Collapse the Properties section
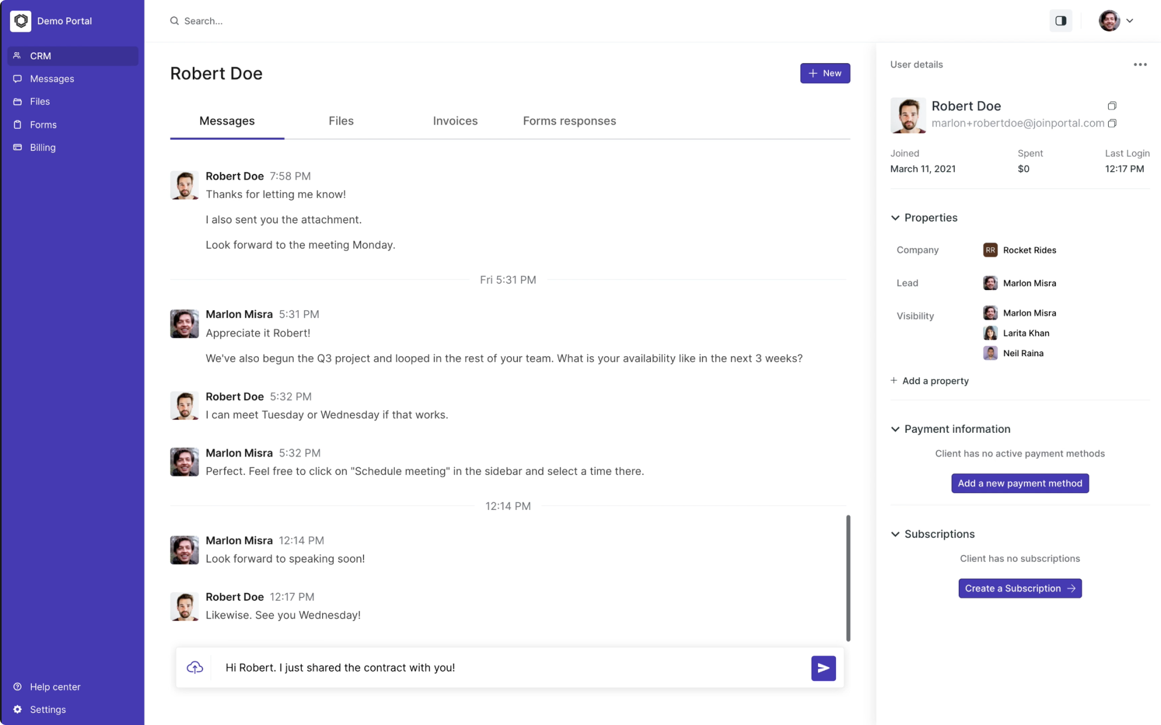Viewport: 1161px width, 725px height. [895, 218]
